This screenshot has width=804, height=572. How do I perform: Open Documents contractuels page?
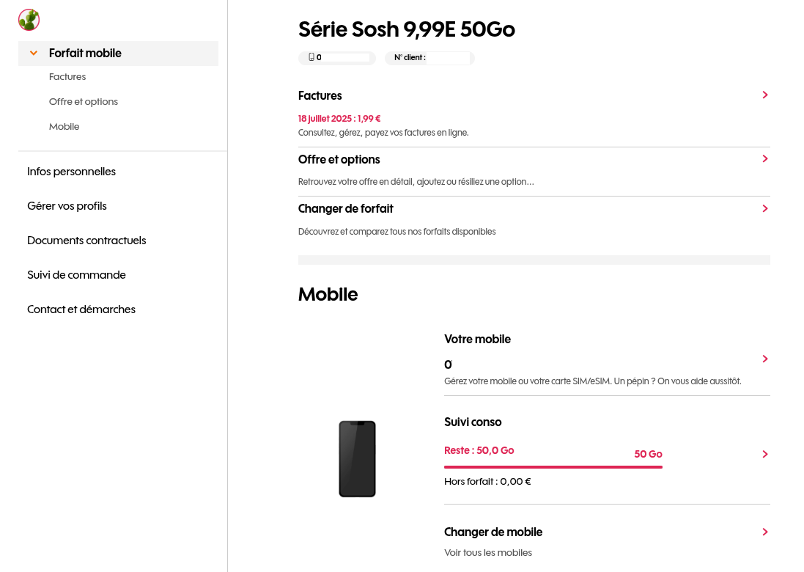[86, 241]
